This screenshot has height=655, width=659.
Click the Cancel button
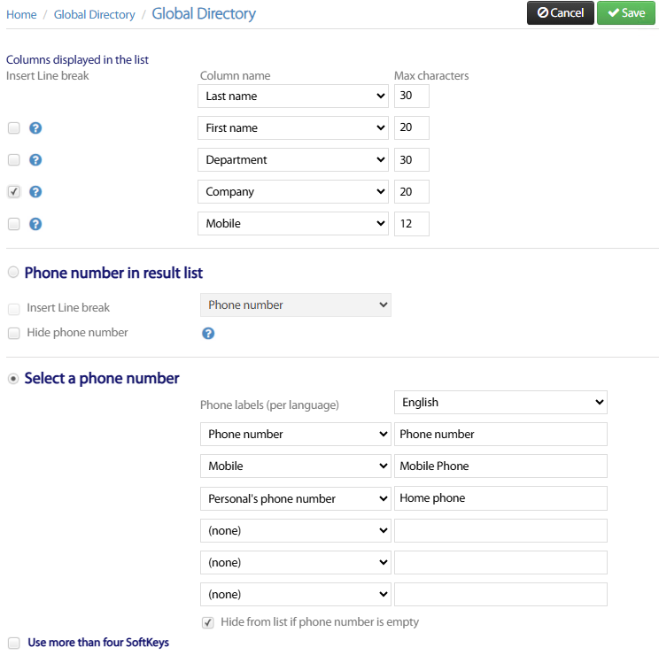pos(560,13)
